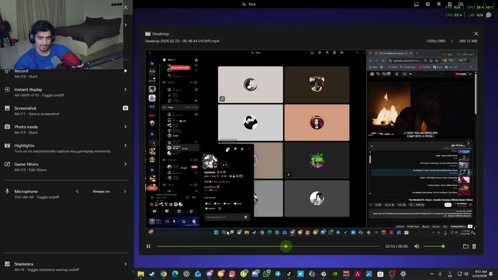
Task: Select the Instant Replay menu entry
Action: (x=66, y=92)
